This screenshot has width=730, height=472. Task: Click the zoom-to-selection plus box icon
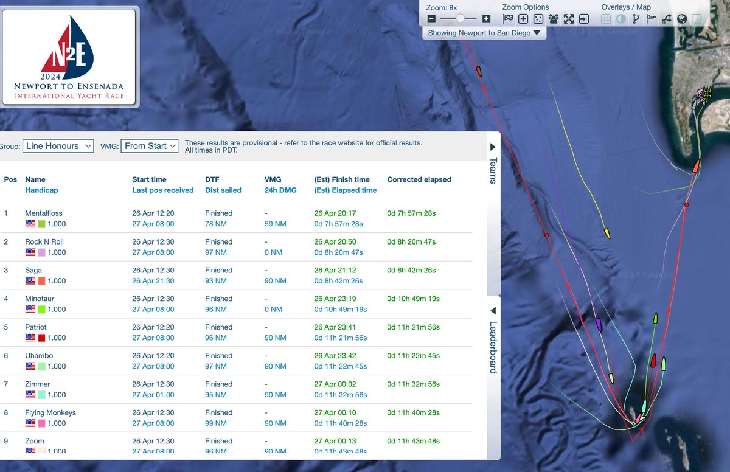523,19
